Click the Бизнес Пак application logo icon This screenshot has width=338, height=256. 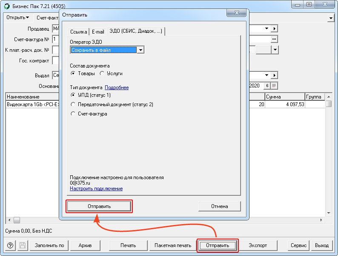pos(7,6)
